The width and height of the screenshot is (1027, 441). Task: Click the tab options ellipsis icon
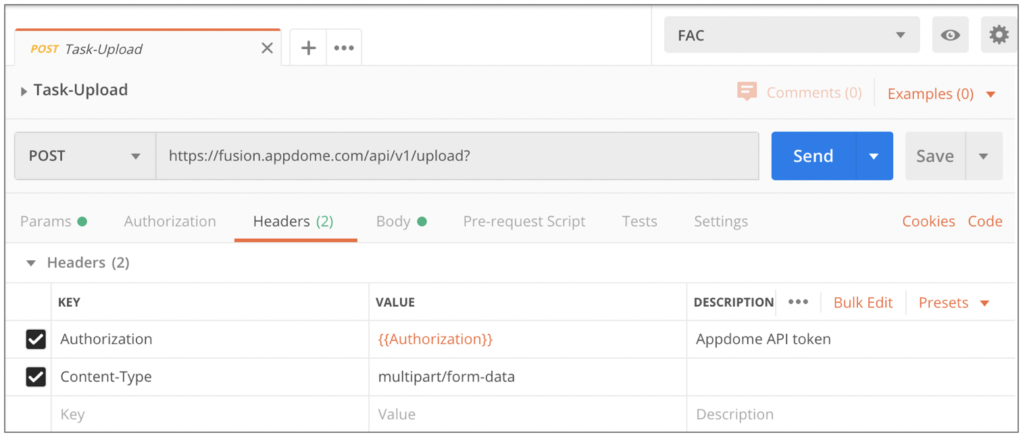[344, 48]
